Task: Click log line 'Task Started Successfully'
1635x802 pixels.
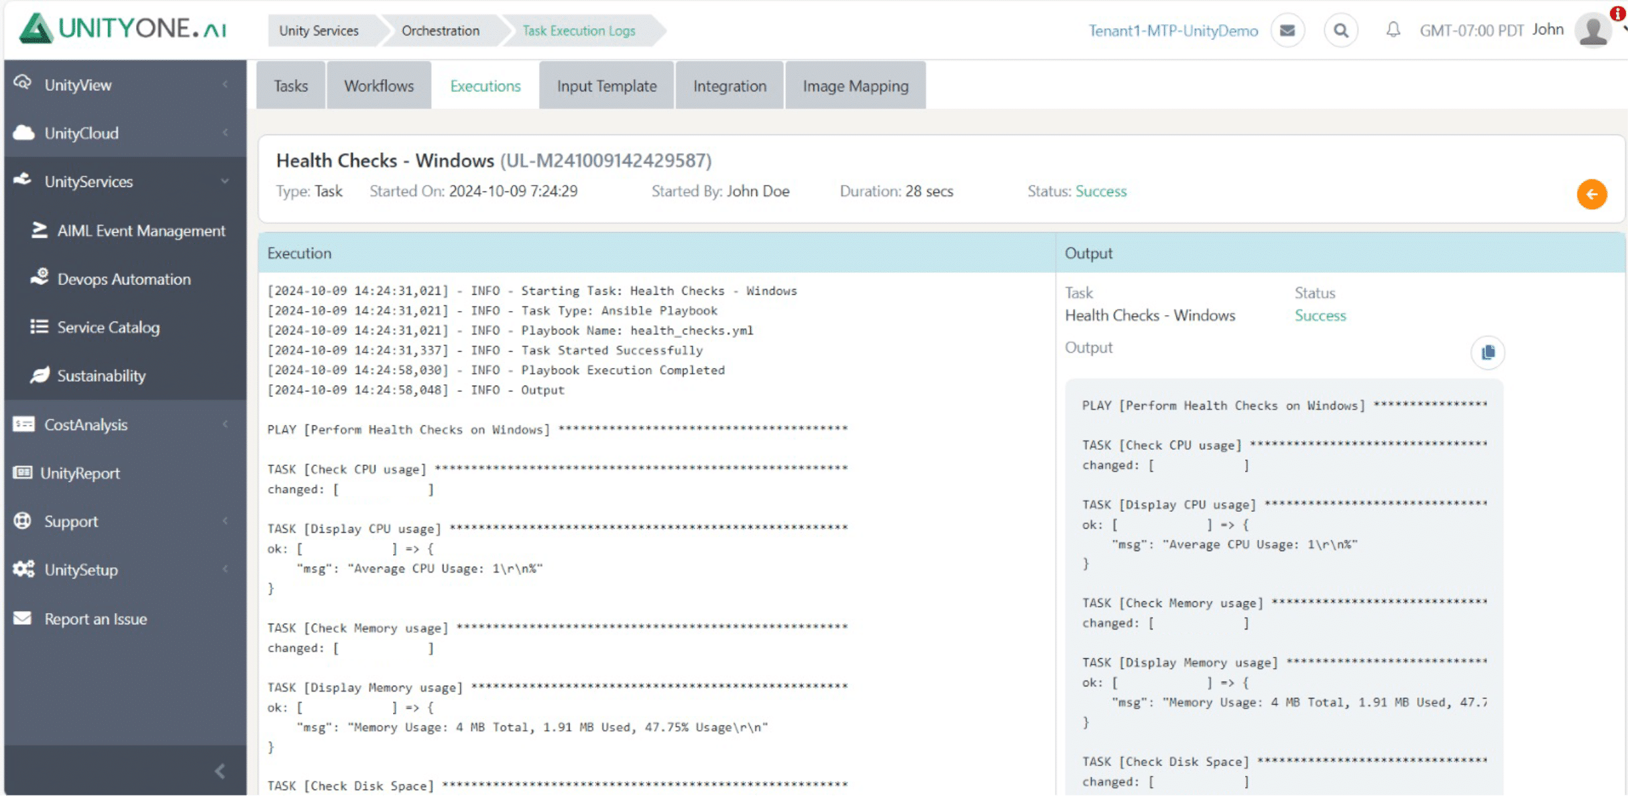Action: point(485,350)
